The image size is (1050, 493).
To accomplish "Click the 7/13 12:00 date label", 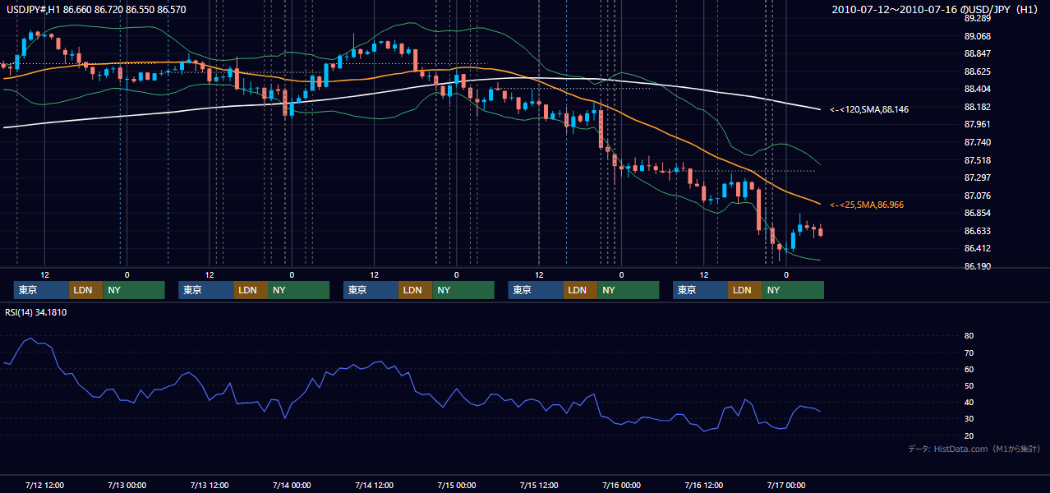I will tap(209, 485).
